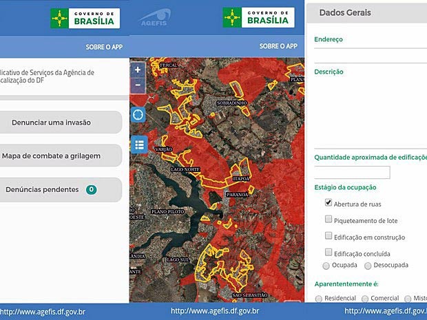Viewport: 427px width, 320px height.
Task: Open SOBRE O APP above the map
Action: point(278,46)
